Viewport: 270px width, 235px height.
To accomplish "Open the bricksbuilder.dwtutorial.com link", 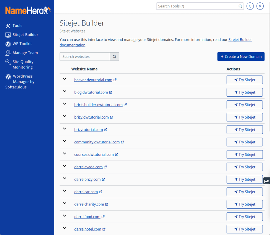I will click(x=98, y=105).
